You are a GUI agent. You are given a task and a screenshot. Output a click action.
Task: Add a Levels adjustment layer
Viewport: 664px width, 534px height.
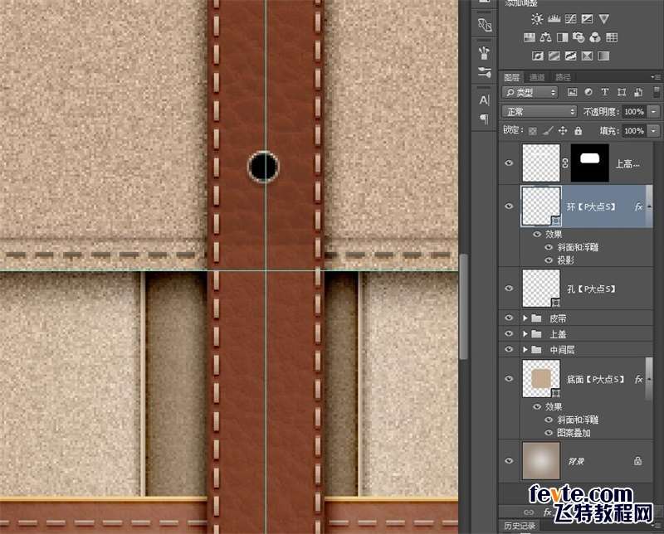click(554, 19)
